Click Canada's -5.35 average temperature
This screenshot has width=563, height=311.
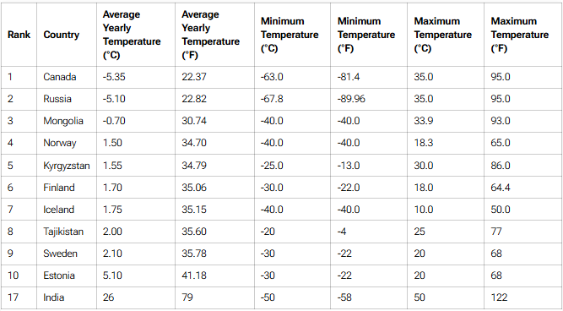114,77
